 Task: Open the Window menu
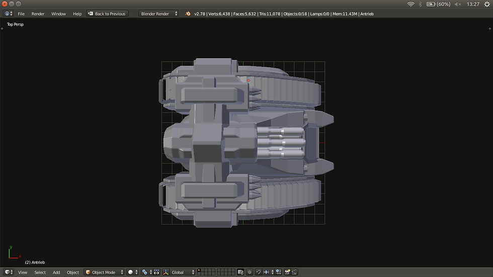(x=58, y=14)
